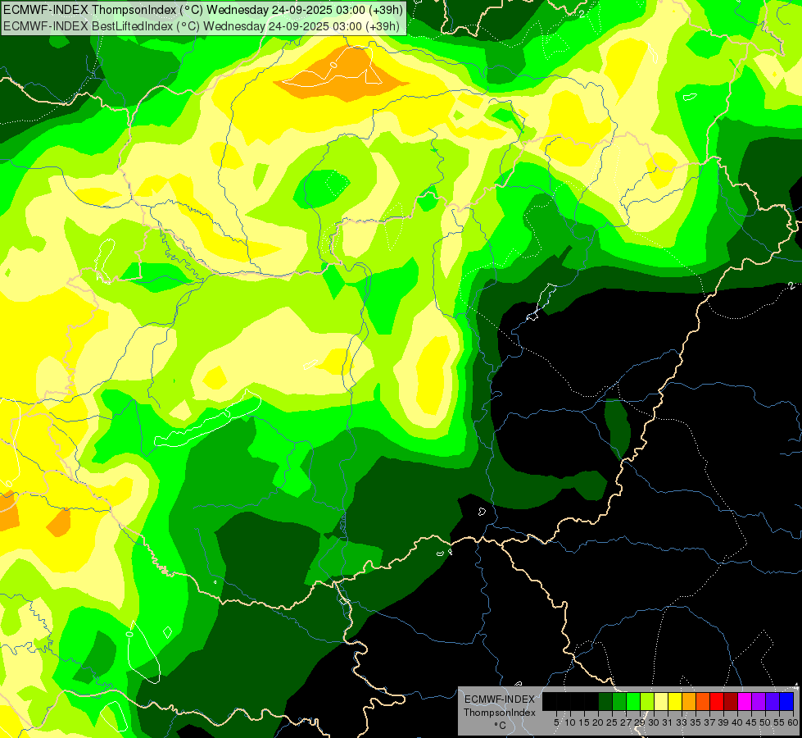Viewport: 802px width, 738px height.
Task: Click legend tick value '35'
Action: point(696,722)
